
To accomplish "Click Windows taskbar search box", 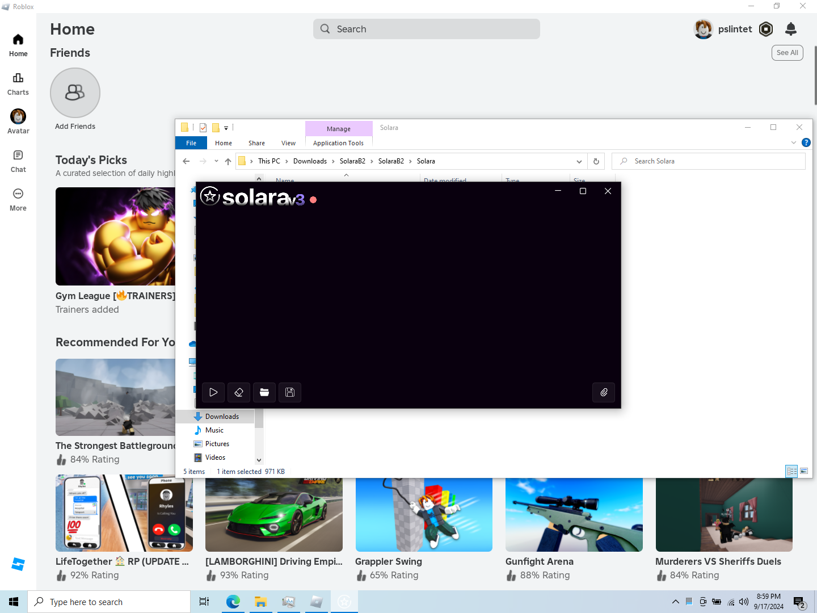I will click(109, 602).
